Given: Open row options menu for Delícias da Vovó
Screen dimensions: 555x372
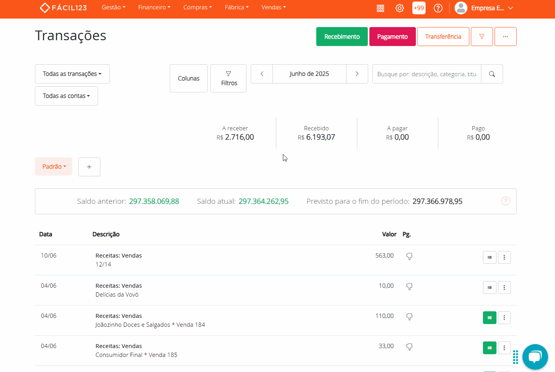Looking at the screenshot, I should [x=504, y=287].
